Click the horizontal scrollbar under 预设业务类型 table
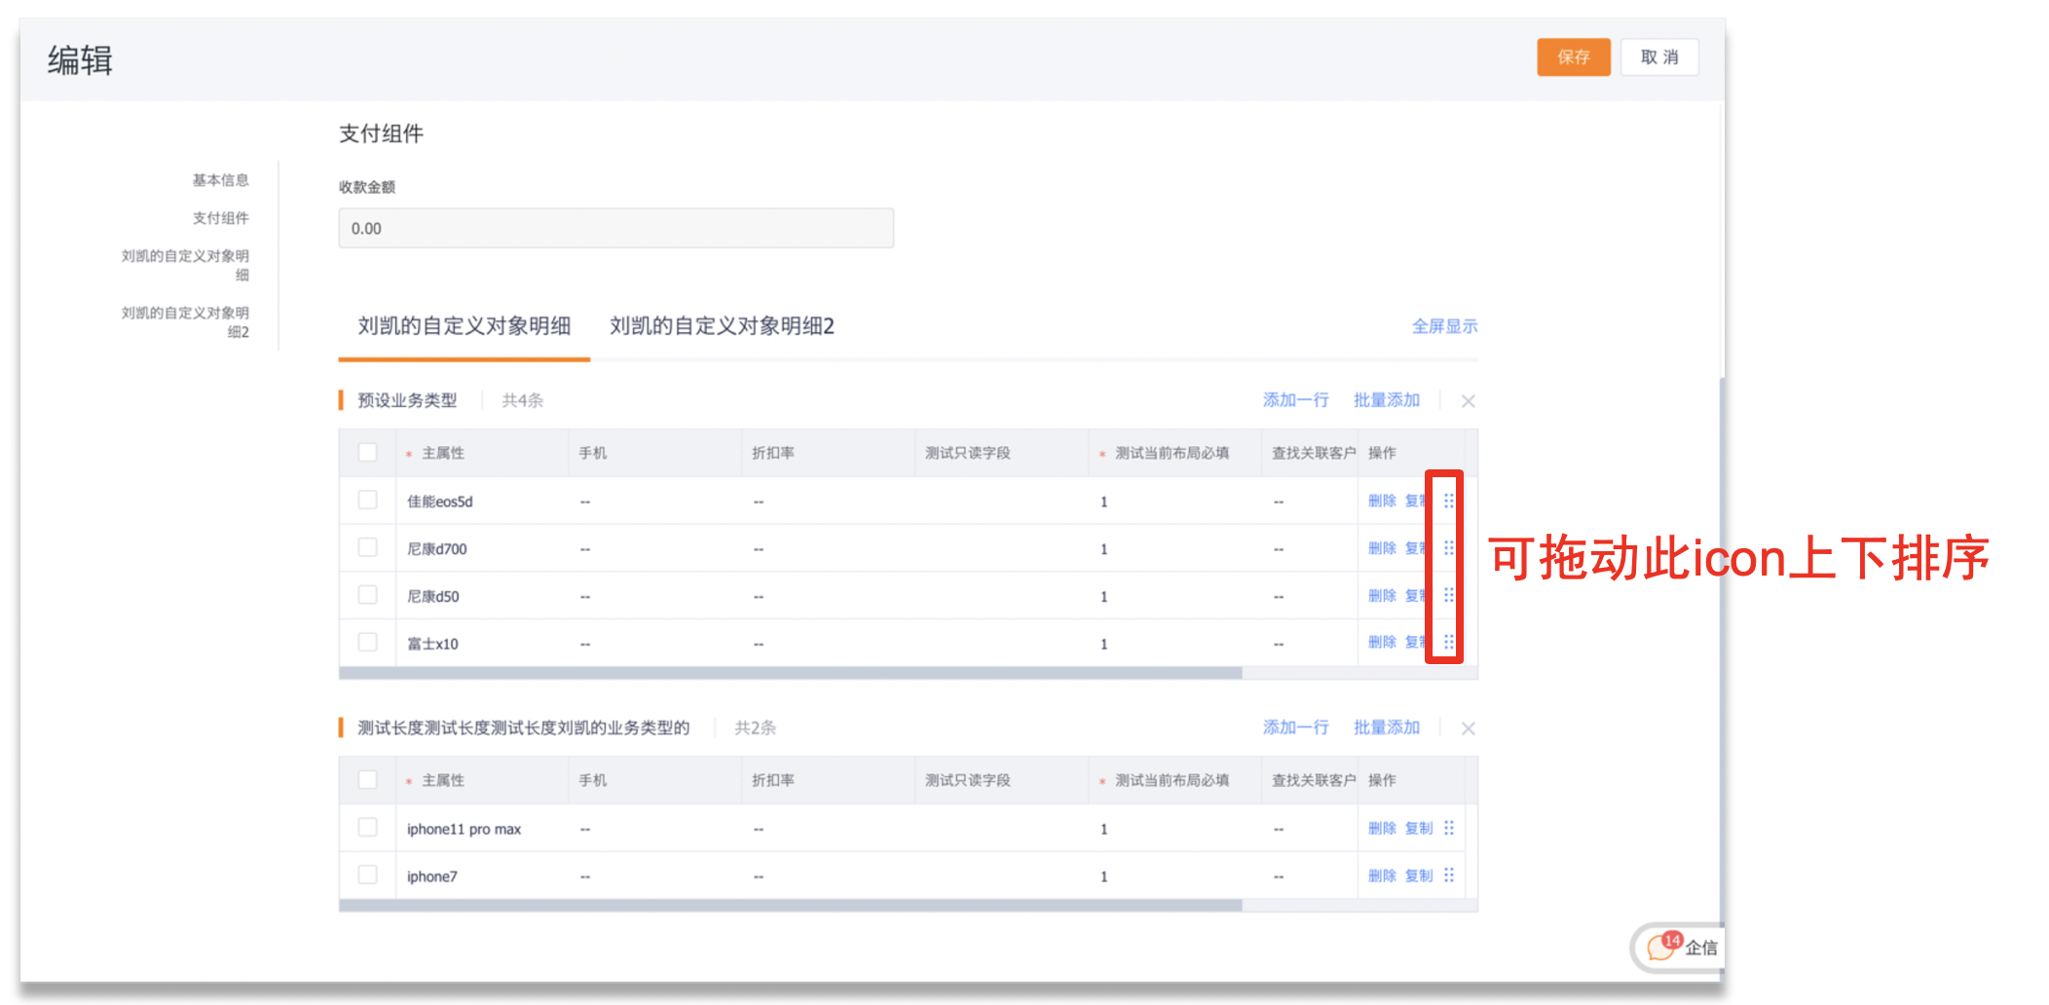This screenshot has height=1005, width=2049. pyautogui.click(x=790, y=673)
